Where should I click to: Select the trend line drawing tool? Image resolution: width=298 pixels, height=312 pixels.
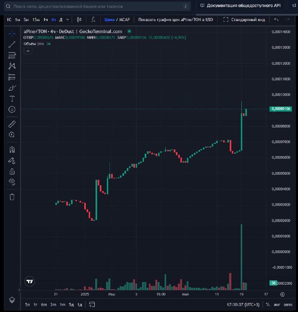[x=12, y=44]
